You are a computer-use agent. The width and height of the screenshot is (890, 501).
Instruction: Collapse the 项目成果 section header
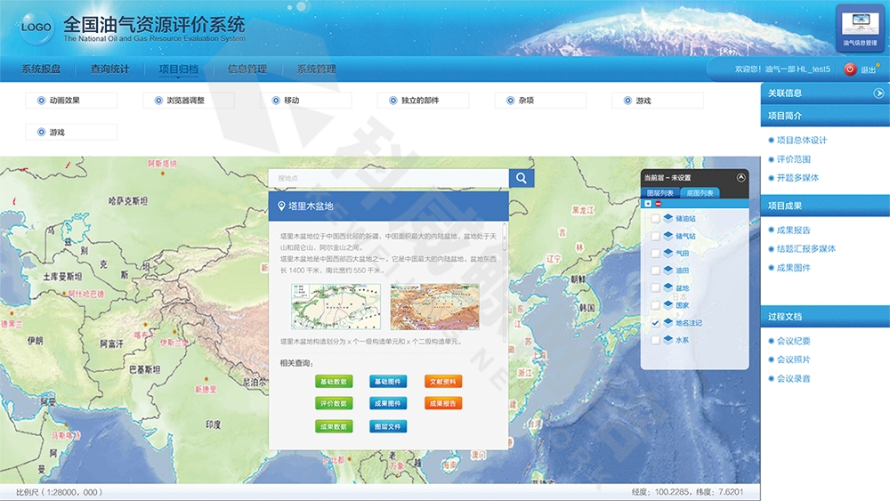pyautogui.click(x=825, y=206)
